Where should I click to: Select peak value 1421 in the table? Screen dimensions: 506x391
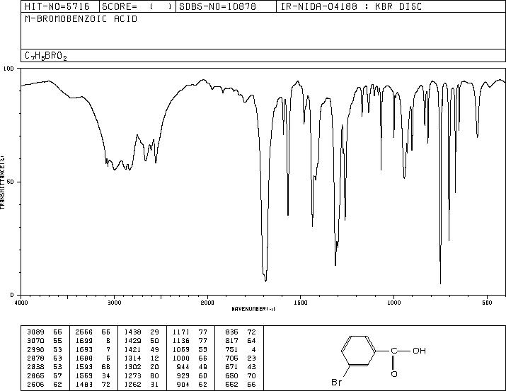[x=132, y=349]
